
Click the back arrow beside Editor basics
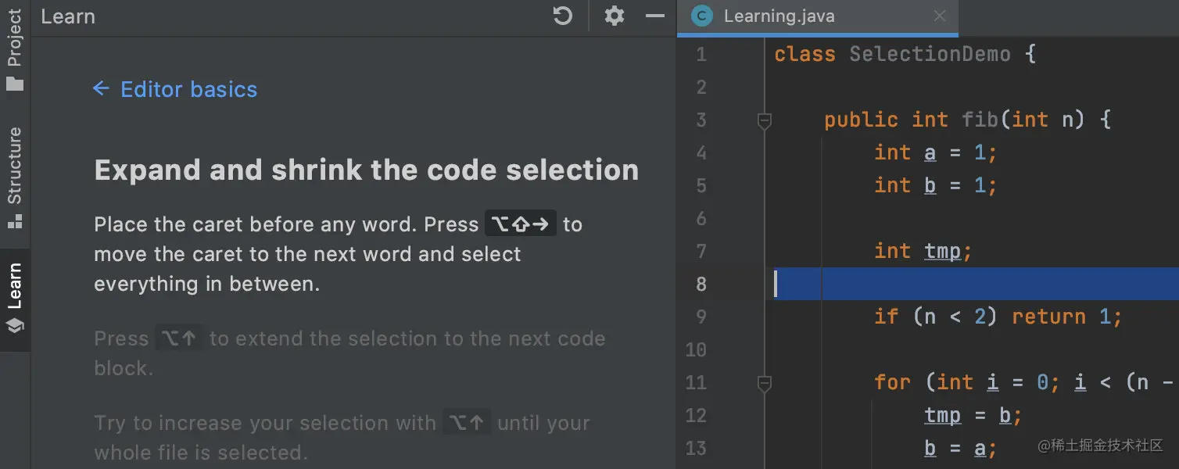point(101,89)
